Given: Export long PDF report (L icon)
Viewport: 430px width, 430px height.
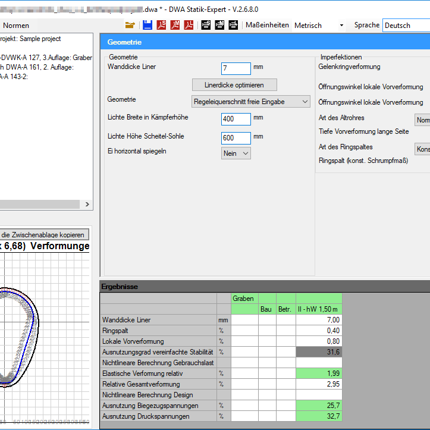Looking at the screenshot, I should pos(189,25).
